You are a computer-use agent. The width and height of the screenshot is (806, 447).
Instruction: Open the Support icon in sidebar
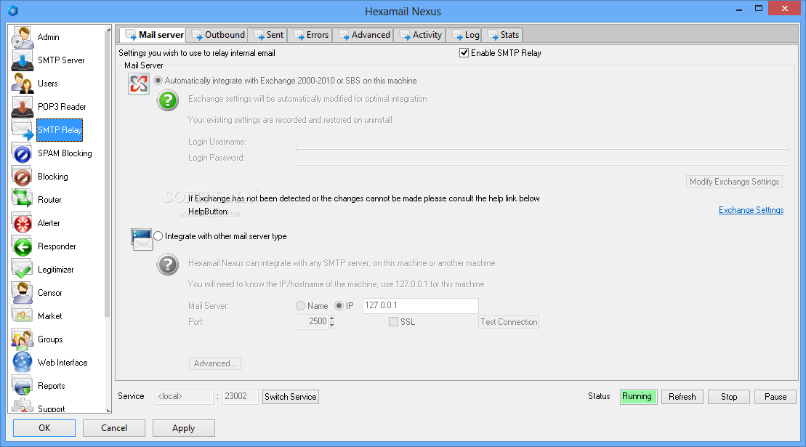click(22, 406)
